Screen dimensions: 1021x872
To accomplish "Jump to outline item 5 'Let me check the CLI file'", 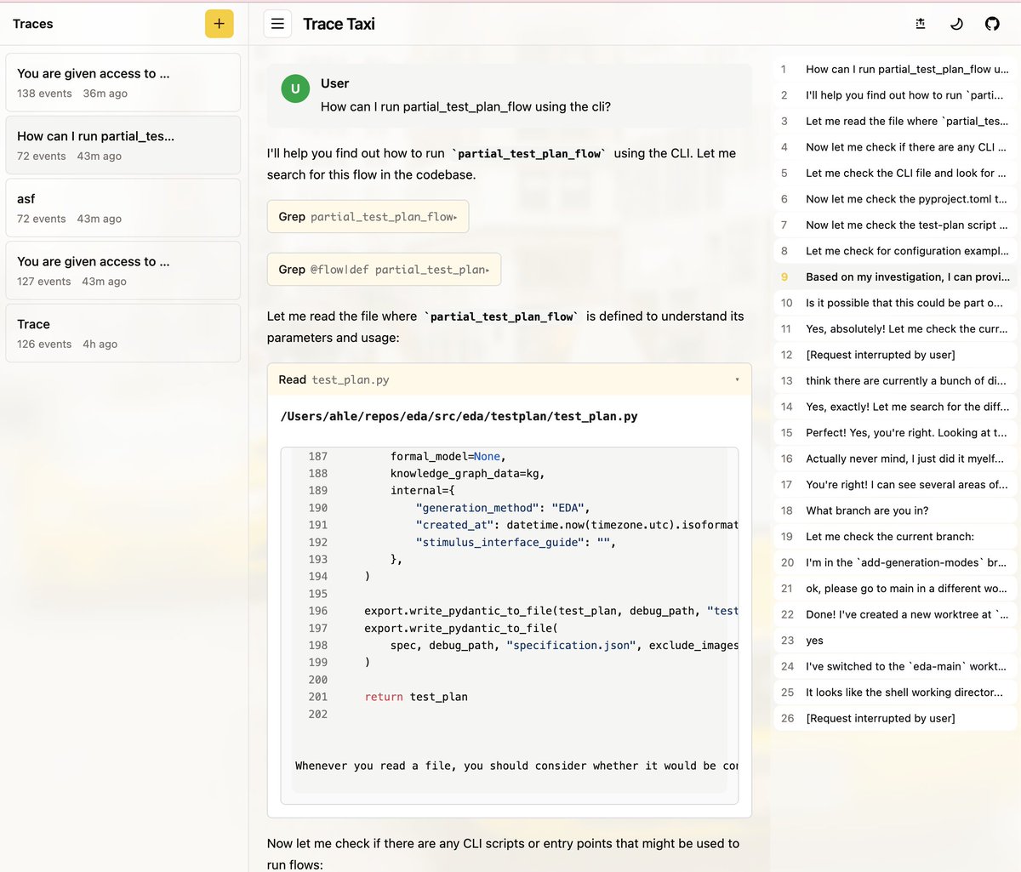I will [895, 173].
